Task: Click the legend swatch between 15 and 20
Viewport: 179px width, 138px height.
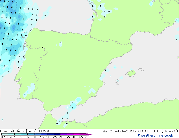Action: (x=44, y=134)
